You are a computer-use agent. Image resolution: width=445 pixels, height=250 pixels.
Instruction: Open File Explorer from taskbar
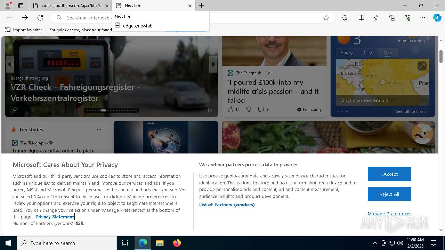(160, 243)
